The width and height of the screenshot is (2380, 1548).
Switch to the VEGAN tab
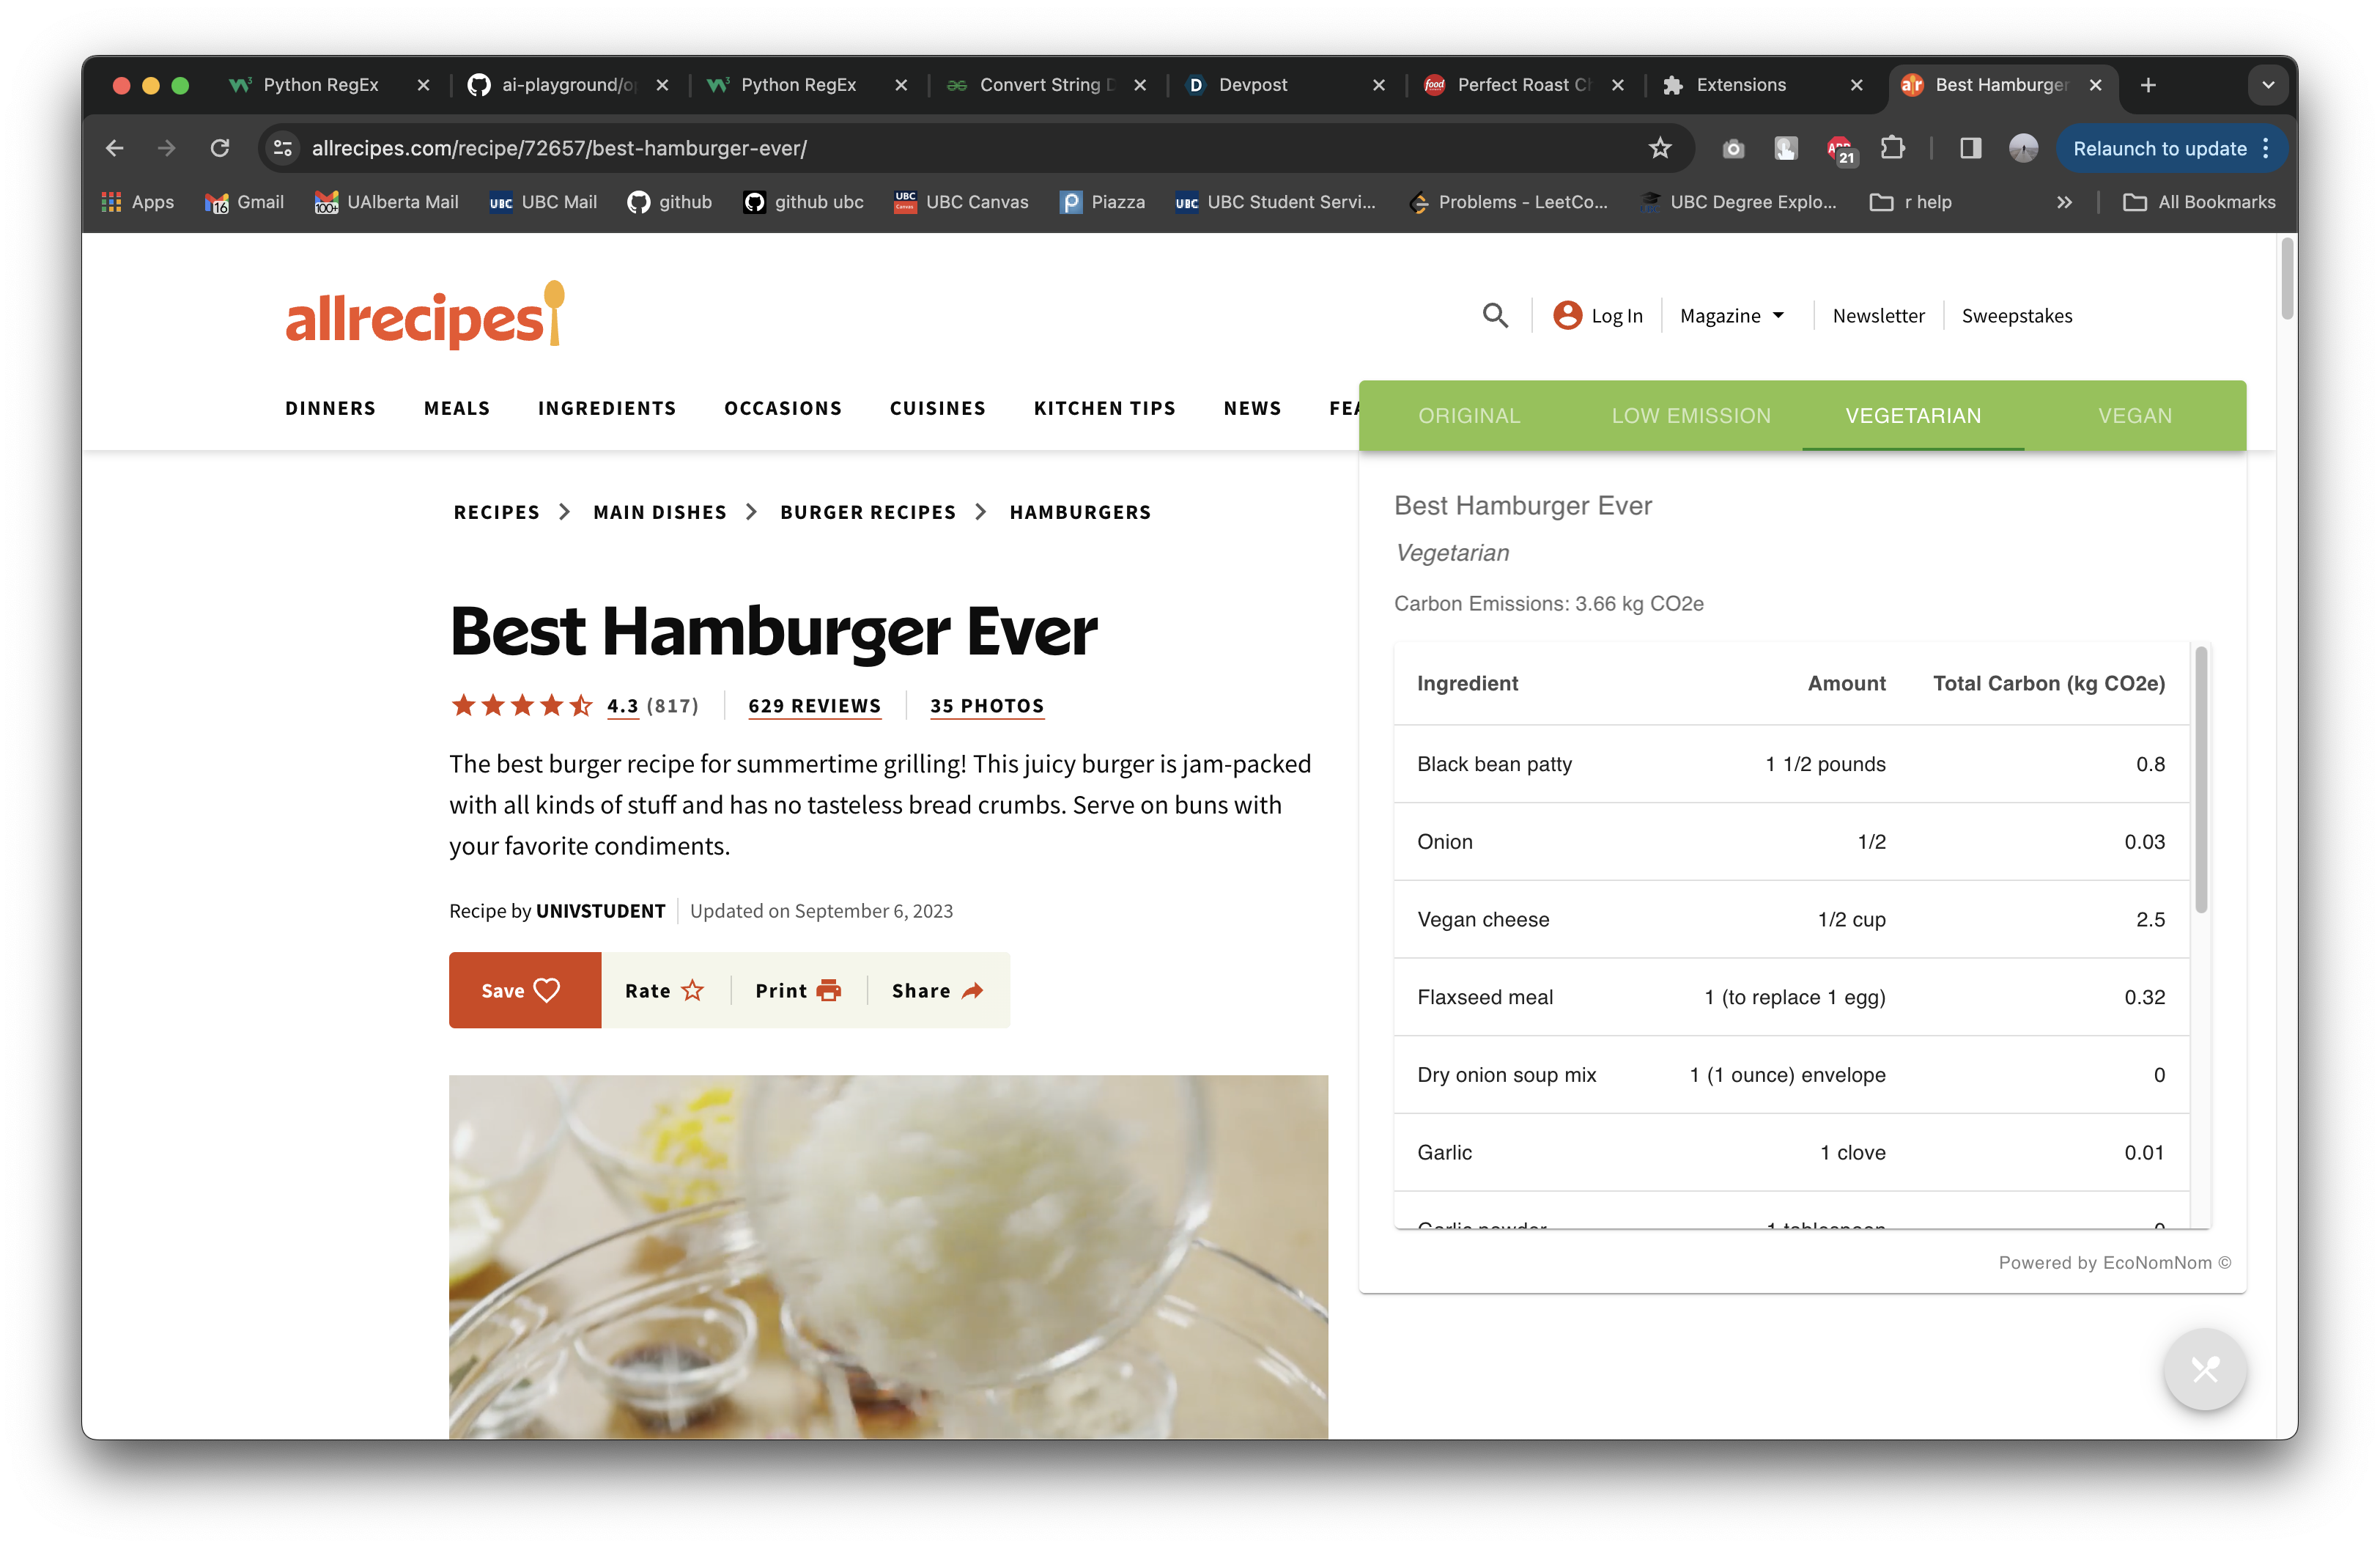click(2134, 416)
